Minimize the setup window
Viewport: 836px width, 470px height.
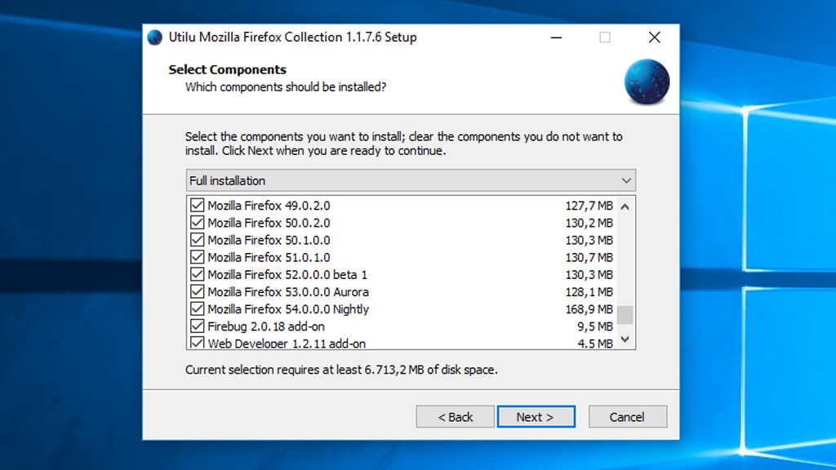(x=556, y=38)
